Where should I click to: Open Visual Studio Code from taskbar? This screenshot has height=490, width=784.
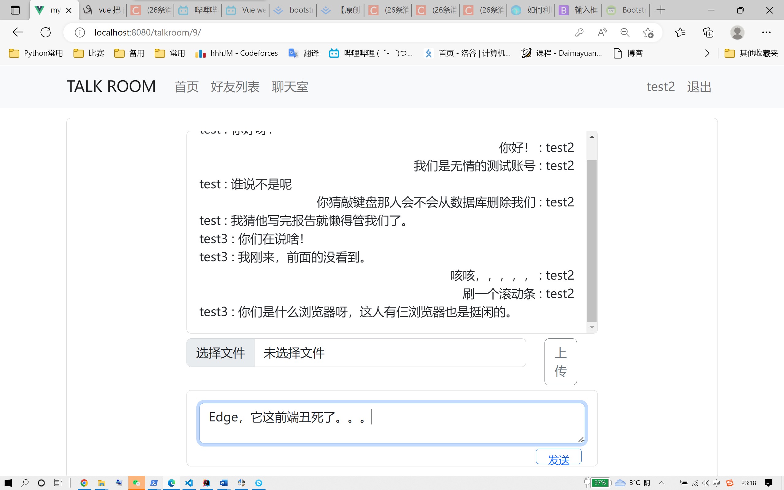pyautogui.click(x=189, y=483)
